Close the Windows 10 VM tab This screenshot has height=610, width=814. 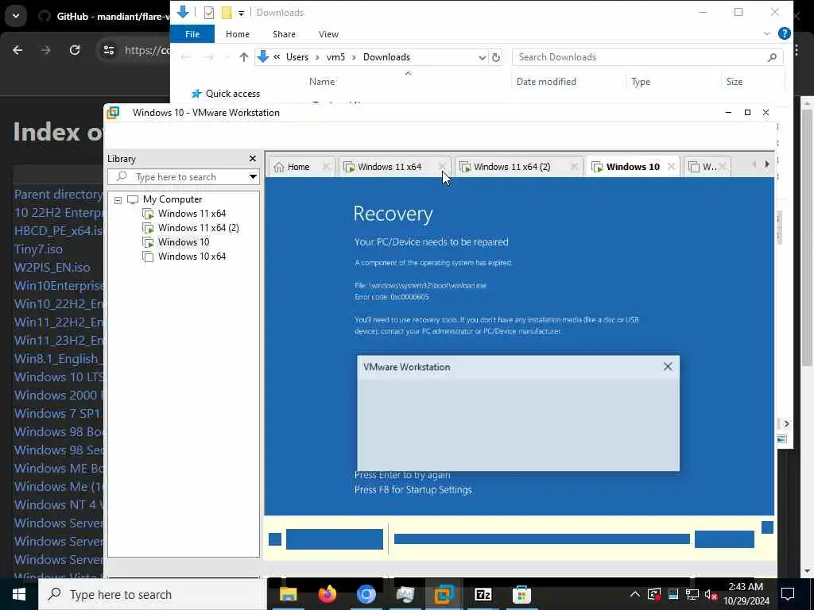tap(671, 167)
